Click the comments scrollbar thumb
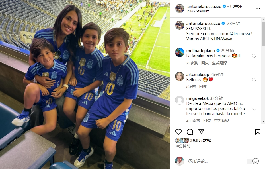The height and width of the screenshot is (169, 265). tap(263, 34)
